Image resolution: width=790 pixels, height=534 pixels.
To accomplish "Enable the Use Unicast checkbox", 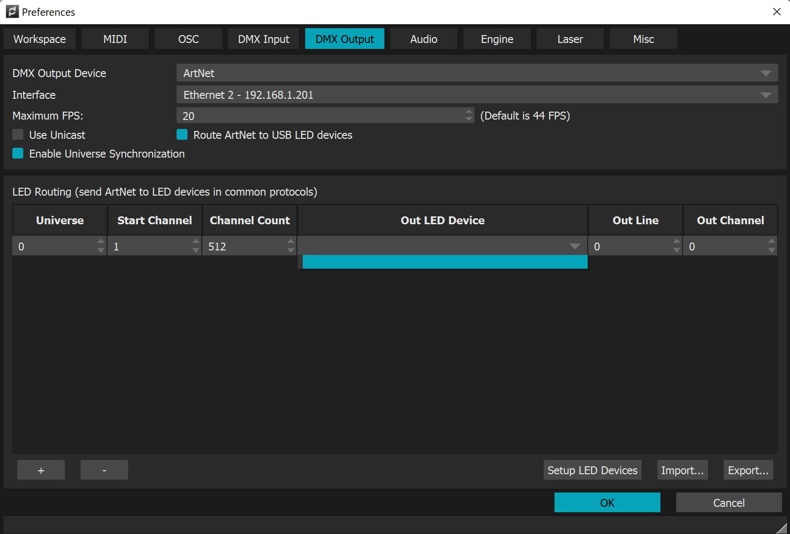I will coord(18,135).
